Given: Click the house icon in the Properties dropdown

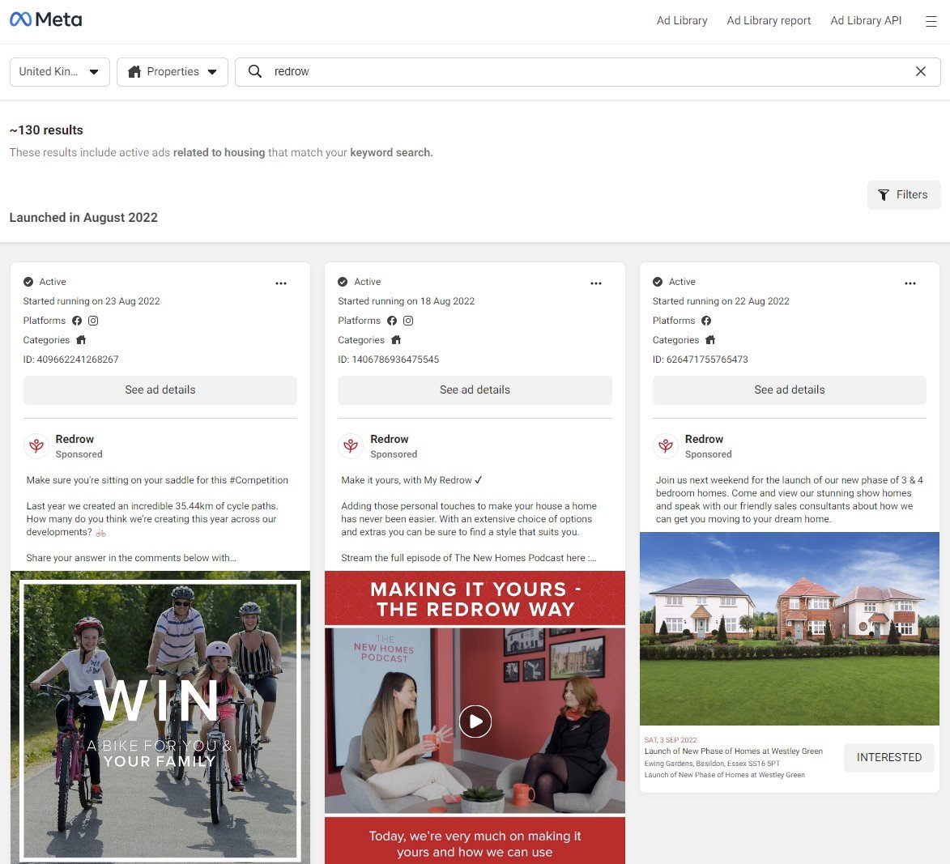Looking at the screenshot, I should [134, 71].
